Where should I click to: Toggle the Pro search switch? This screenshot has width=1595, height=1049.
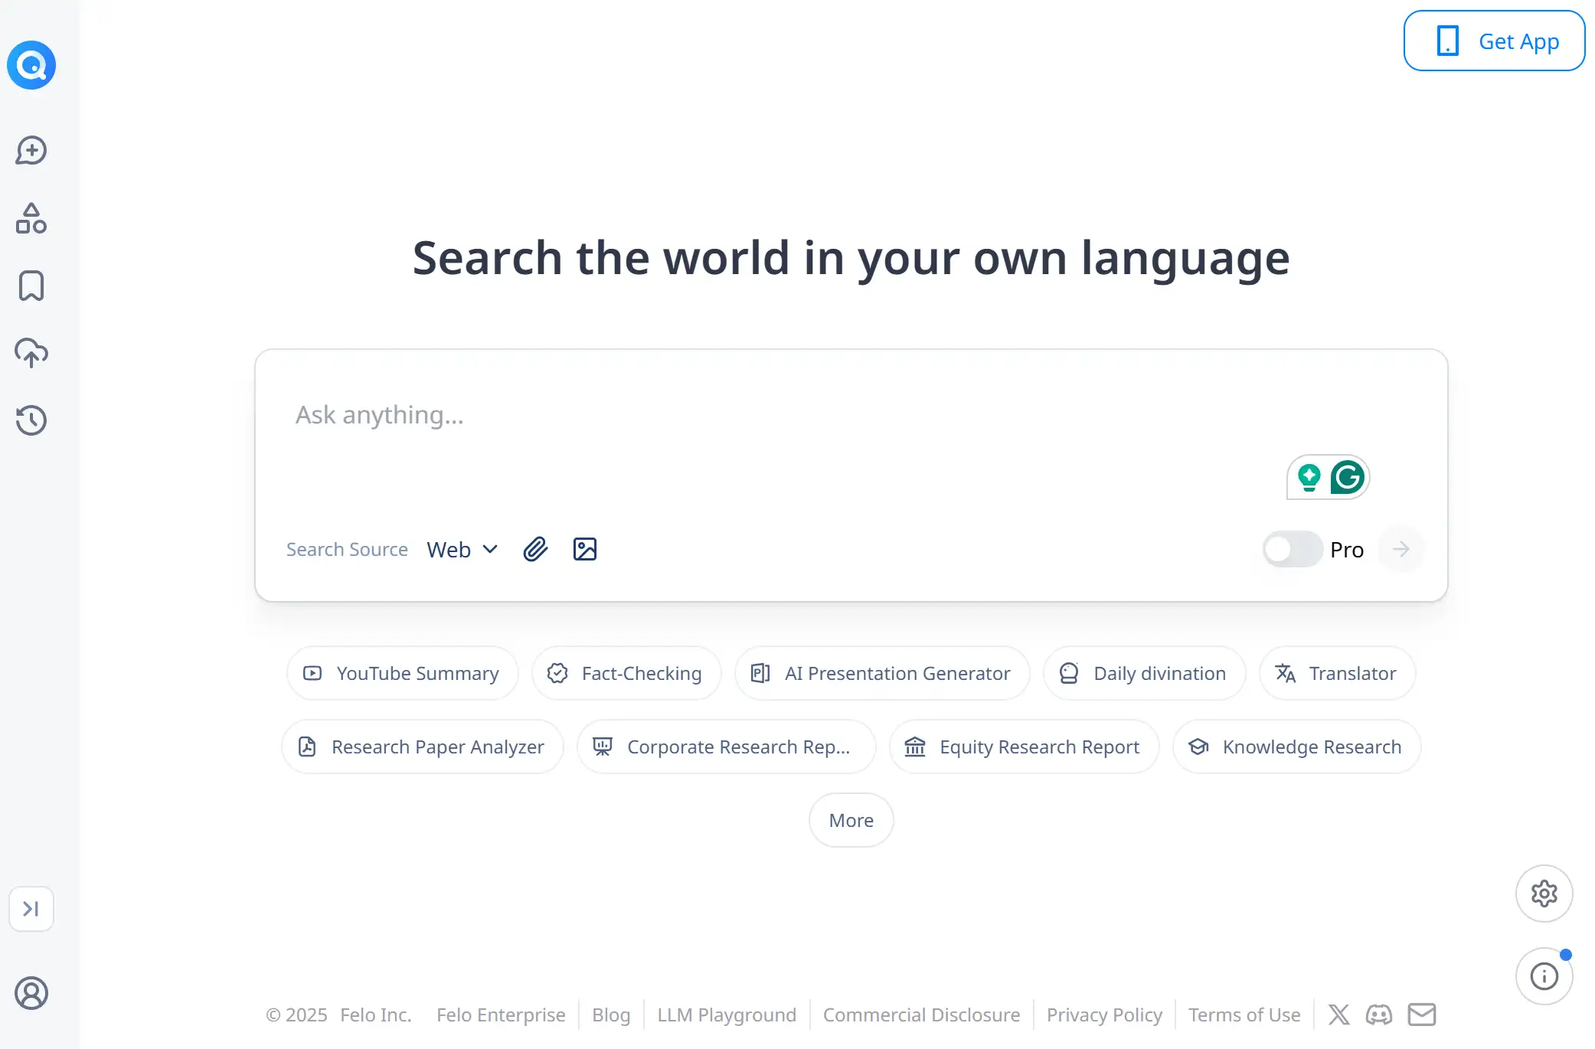[x=1293, y=549]
